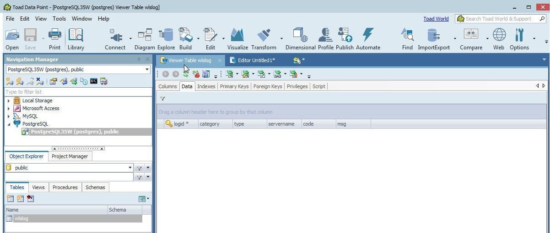Screen dimensions: 550x233
Task: Click the Find toolbar icon
Action: coord(407,39)
